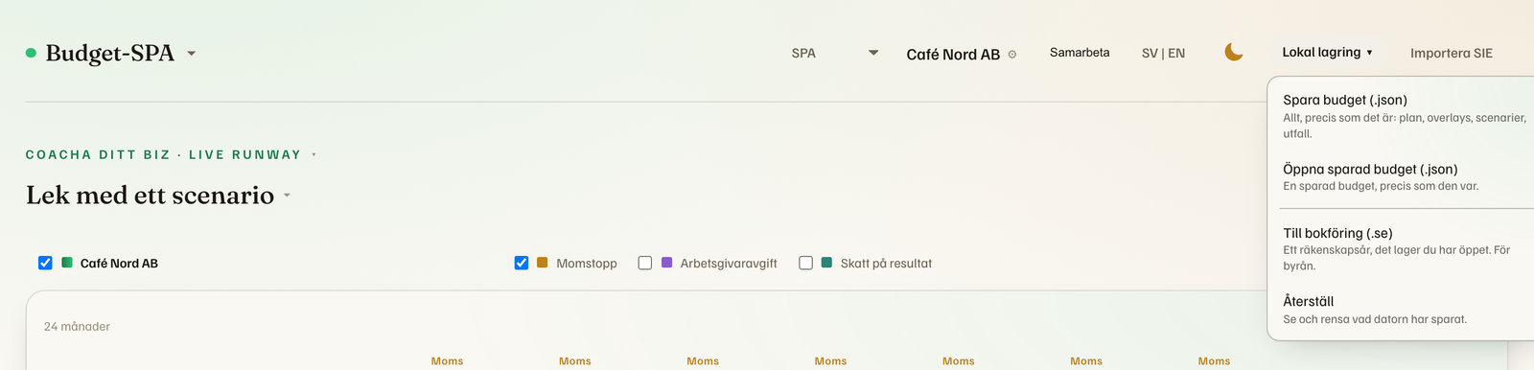Switch language with SV | EN

pos(1163,54)
